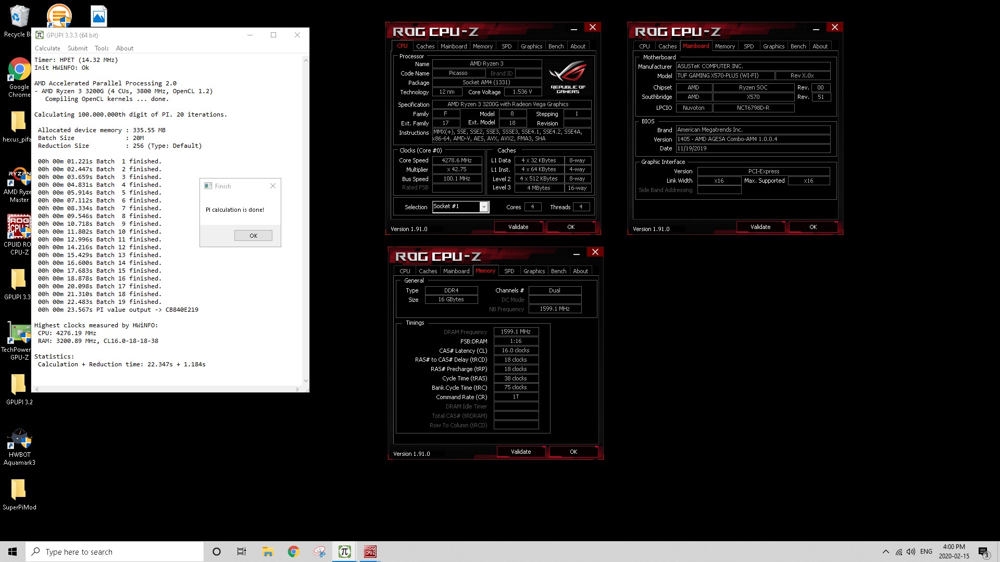
Task: Click the taskbar search box
Action: click(x=115, y=552)
